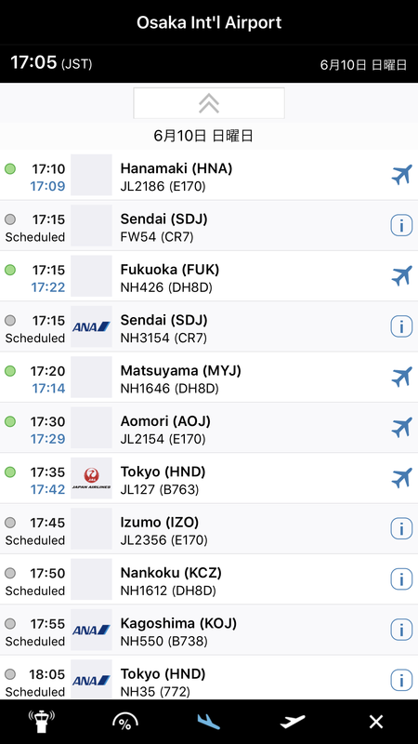The height and width of the screenshot is (744, 418).
Task: Open the control tower tab icon
Action: click(42, 722)
